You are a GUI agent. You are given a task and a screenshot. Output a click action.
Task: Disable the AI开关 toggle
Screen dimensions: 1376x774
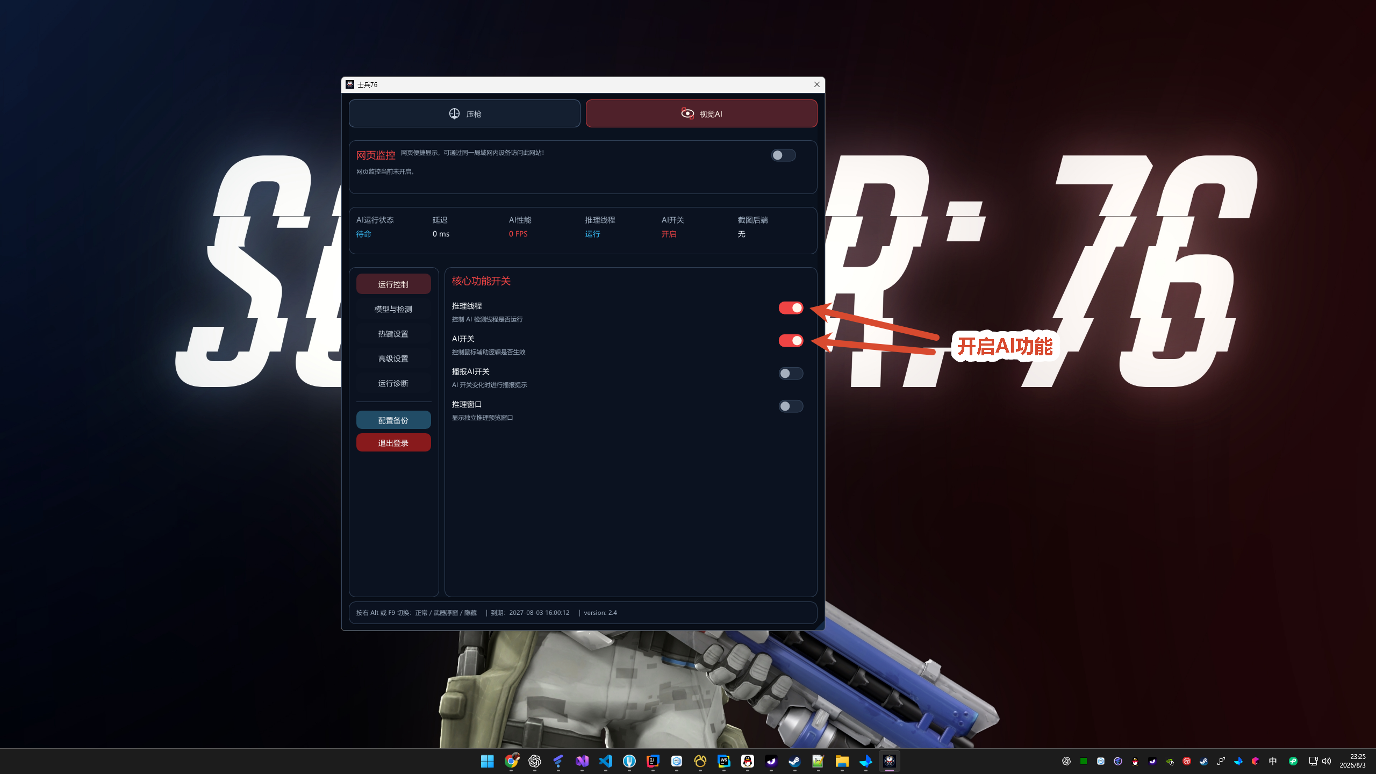pyautogui.click(x=791, y=341)
